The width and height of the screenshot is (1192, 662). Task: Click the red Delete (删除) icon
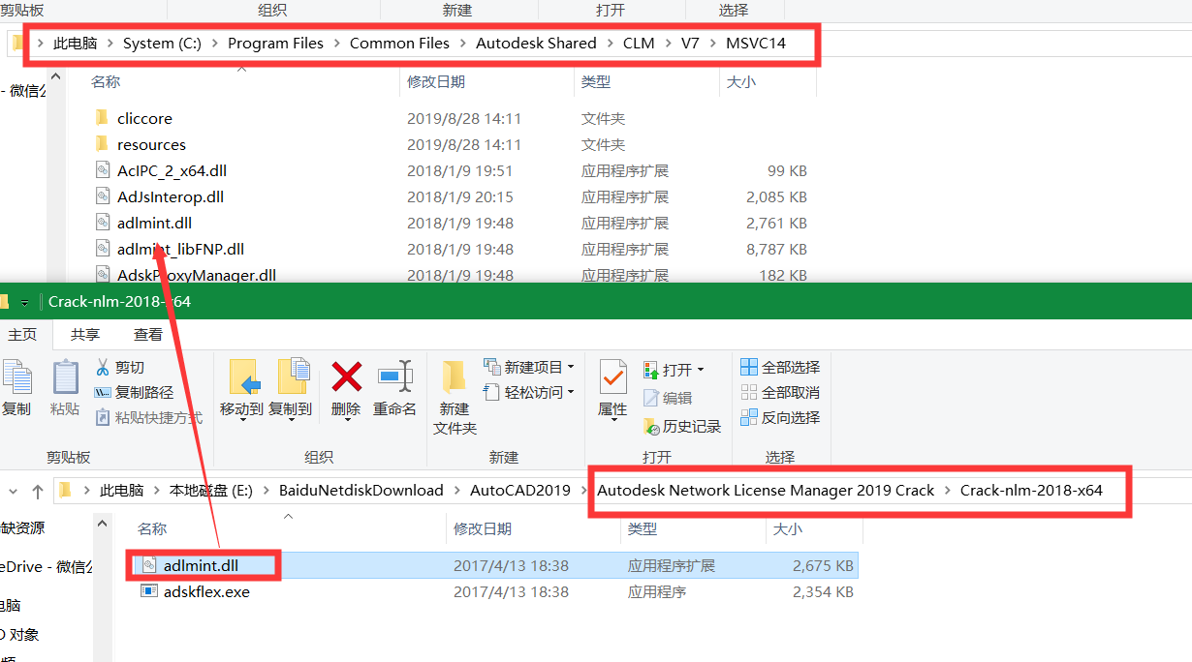(346, 377)
